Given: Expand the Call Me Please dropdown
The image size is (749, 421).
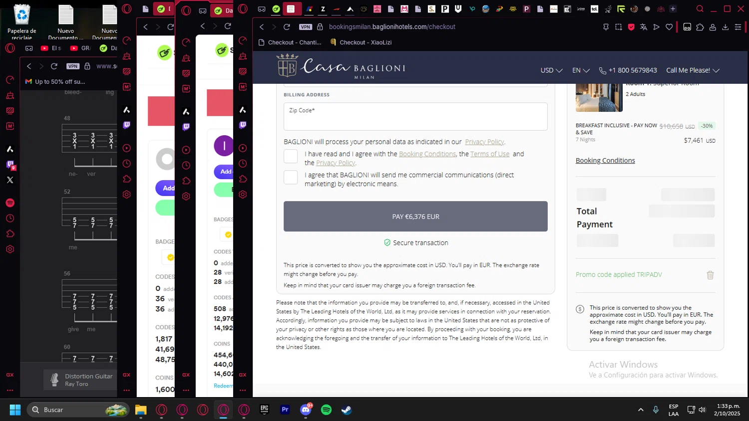Looking at the screenshot, I should tap(693, 70).
